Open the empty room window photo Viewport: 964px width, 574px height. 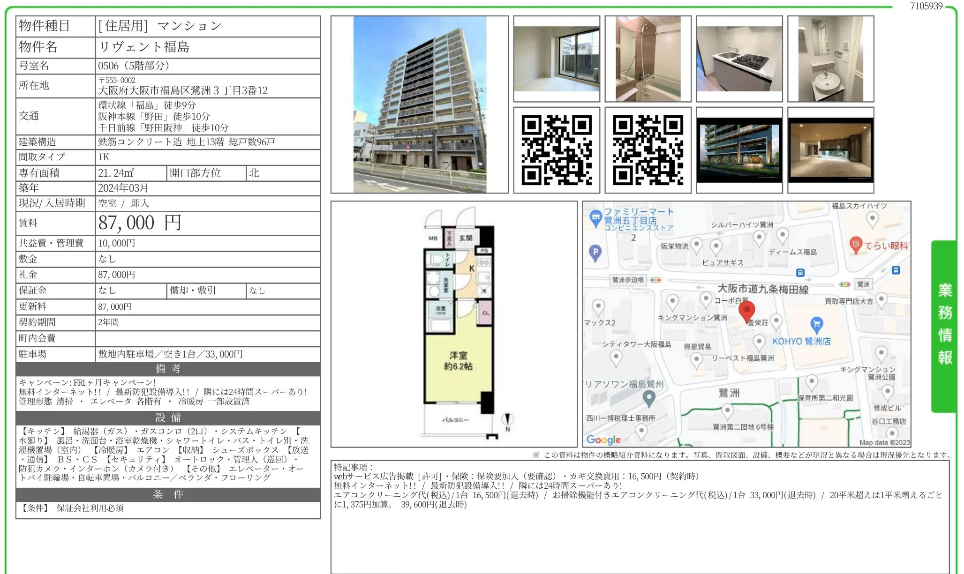click(x=557, y=59)
